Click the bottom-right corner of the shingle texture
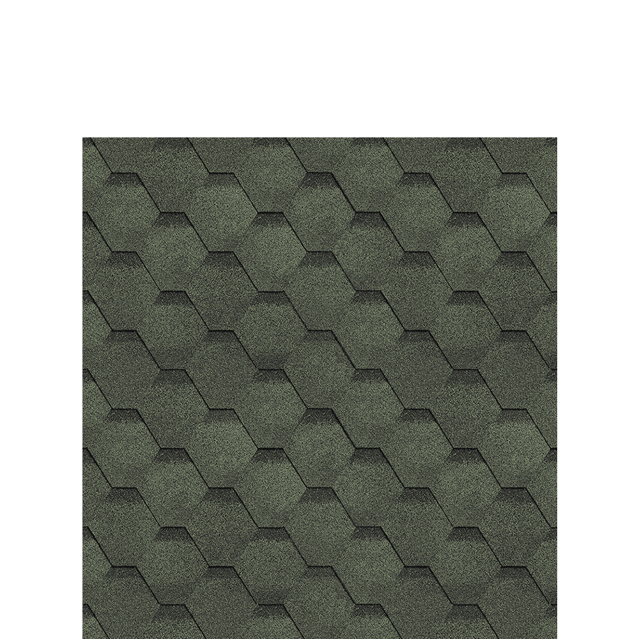Screen dimensions: 639x639 pyautogui.click(x=554, y=636)
